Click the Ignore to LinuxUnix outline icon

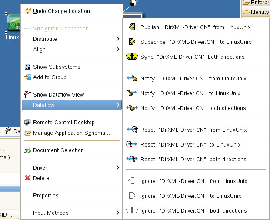click(x=132, y=196)
